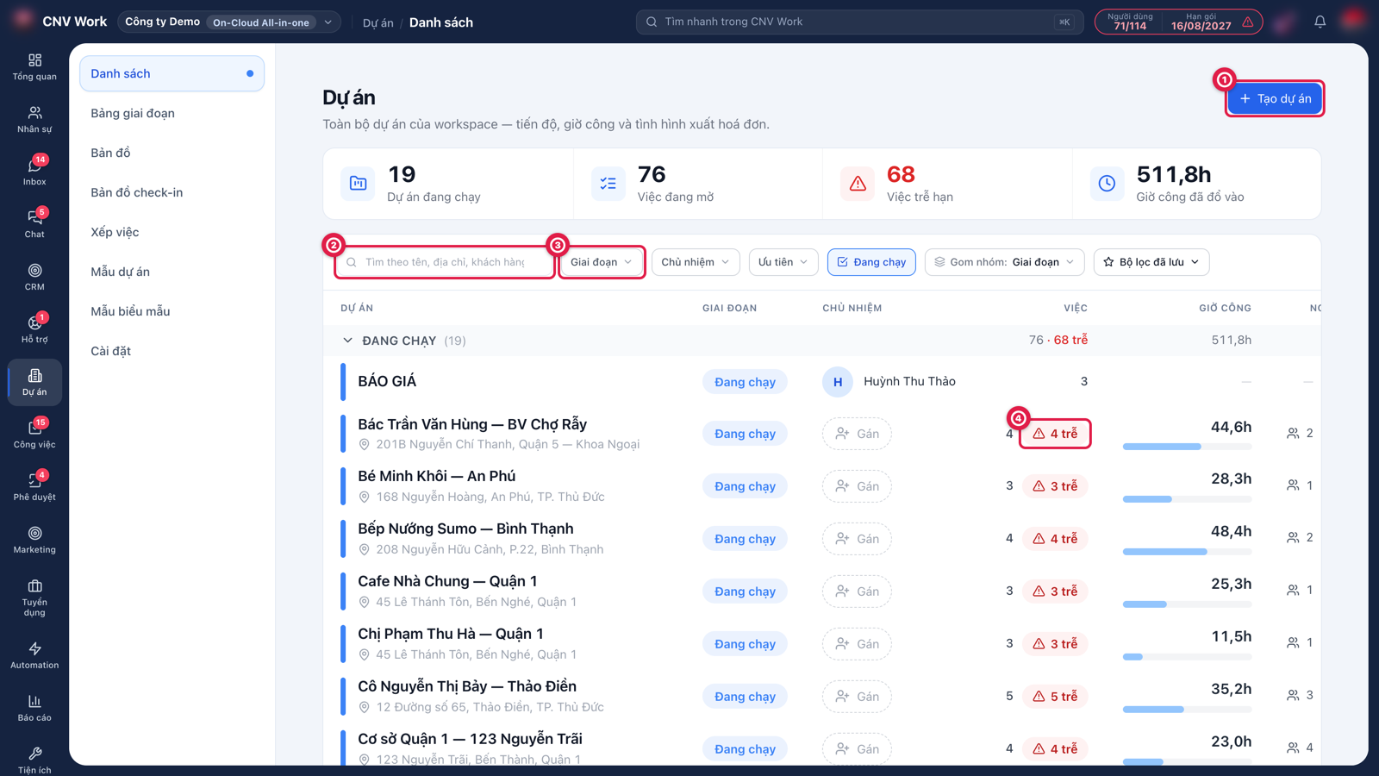Toggle the Đang chạy filter chip

pos(871,262)
